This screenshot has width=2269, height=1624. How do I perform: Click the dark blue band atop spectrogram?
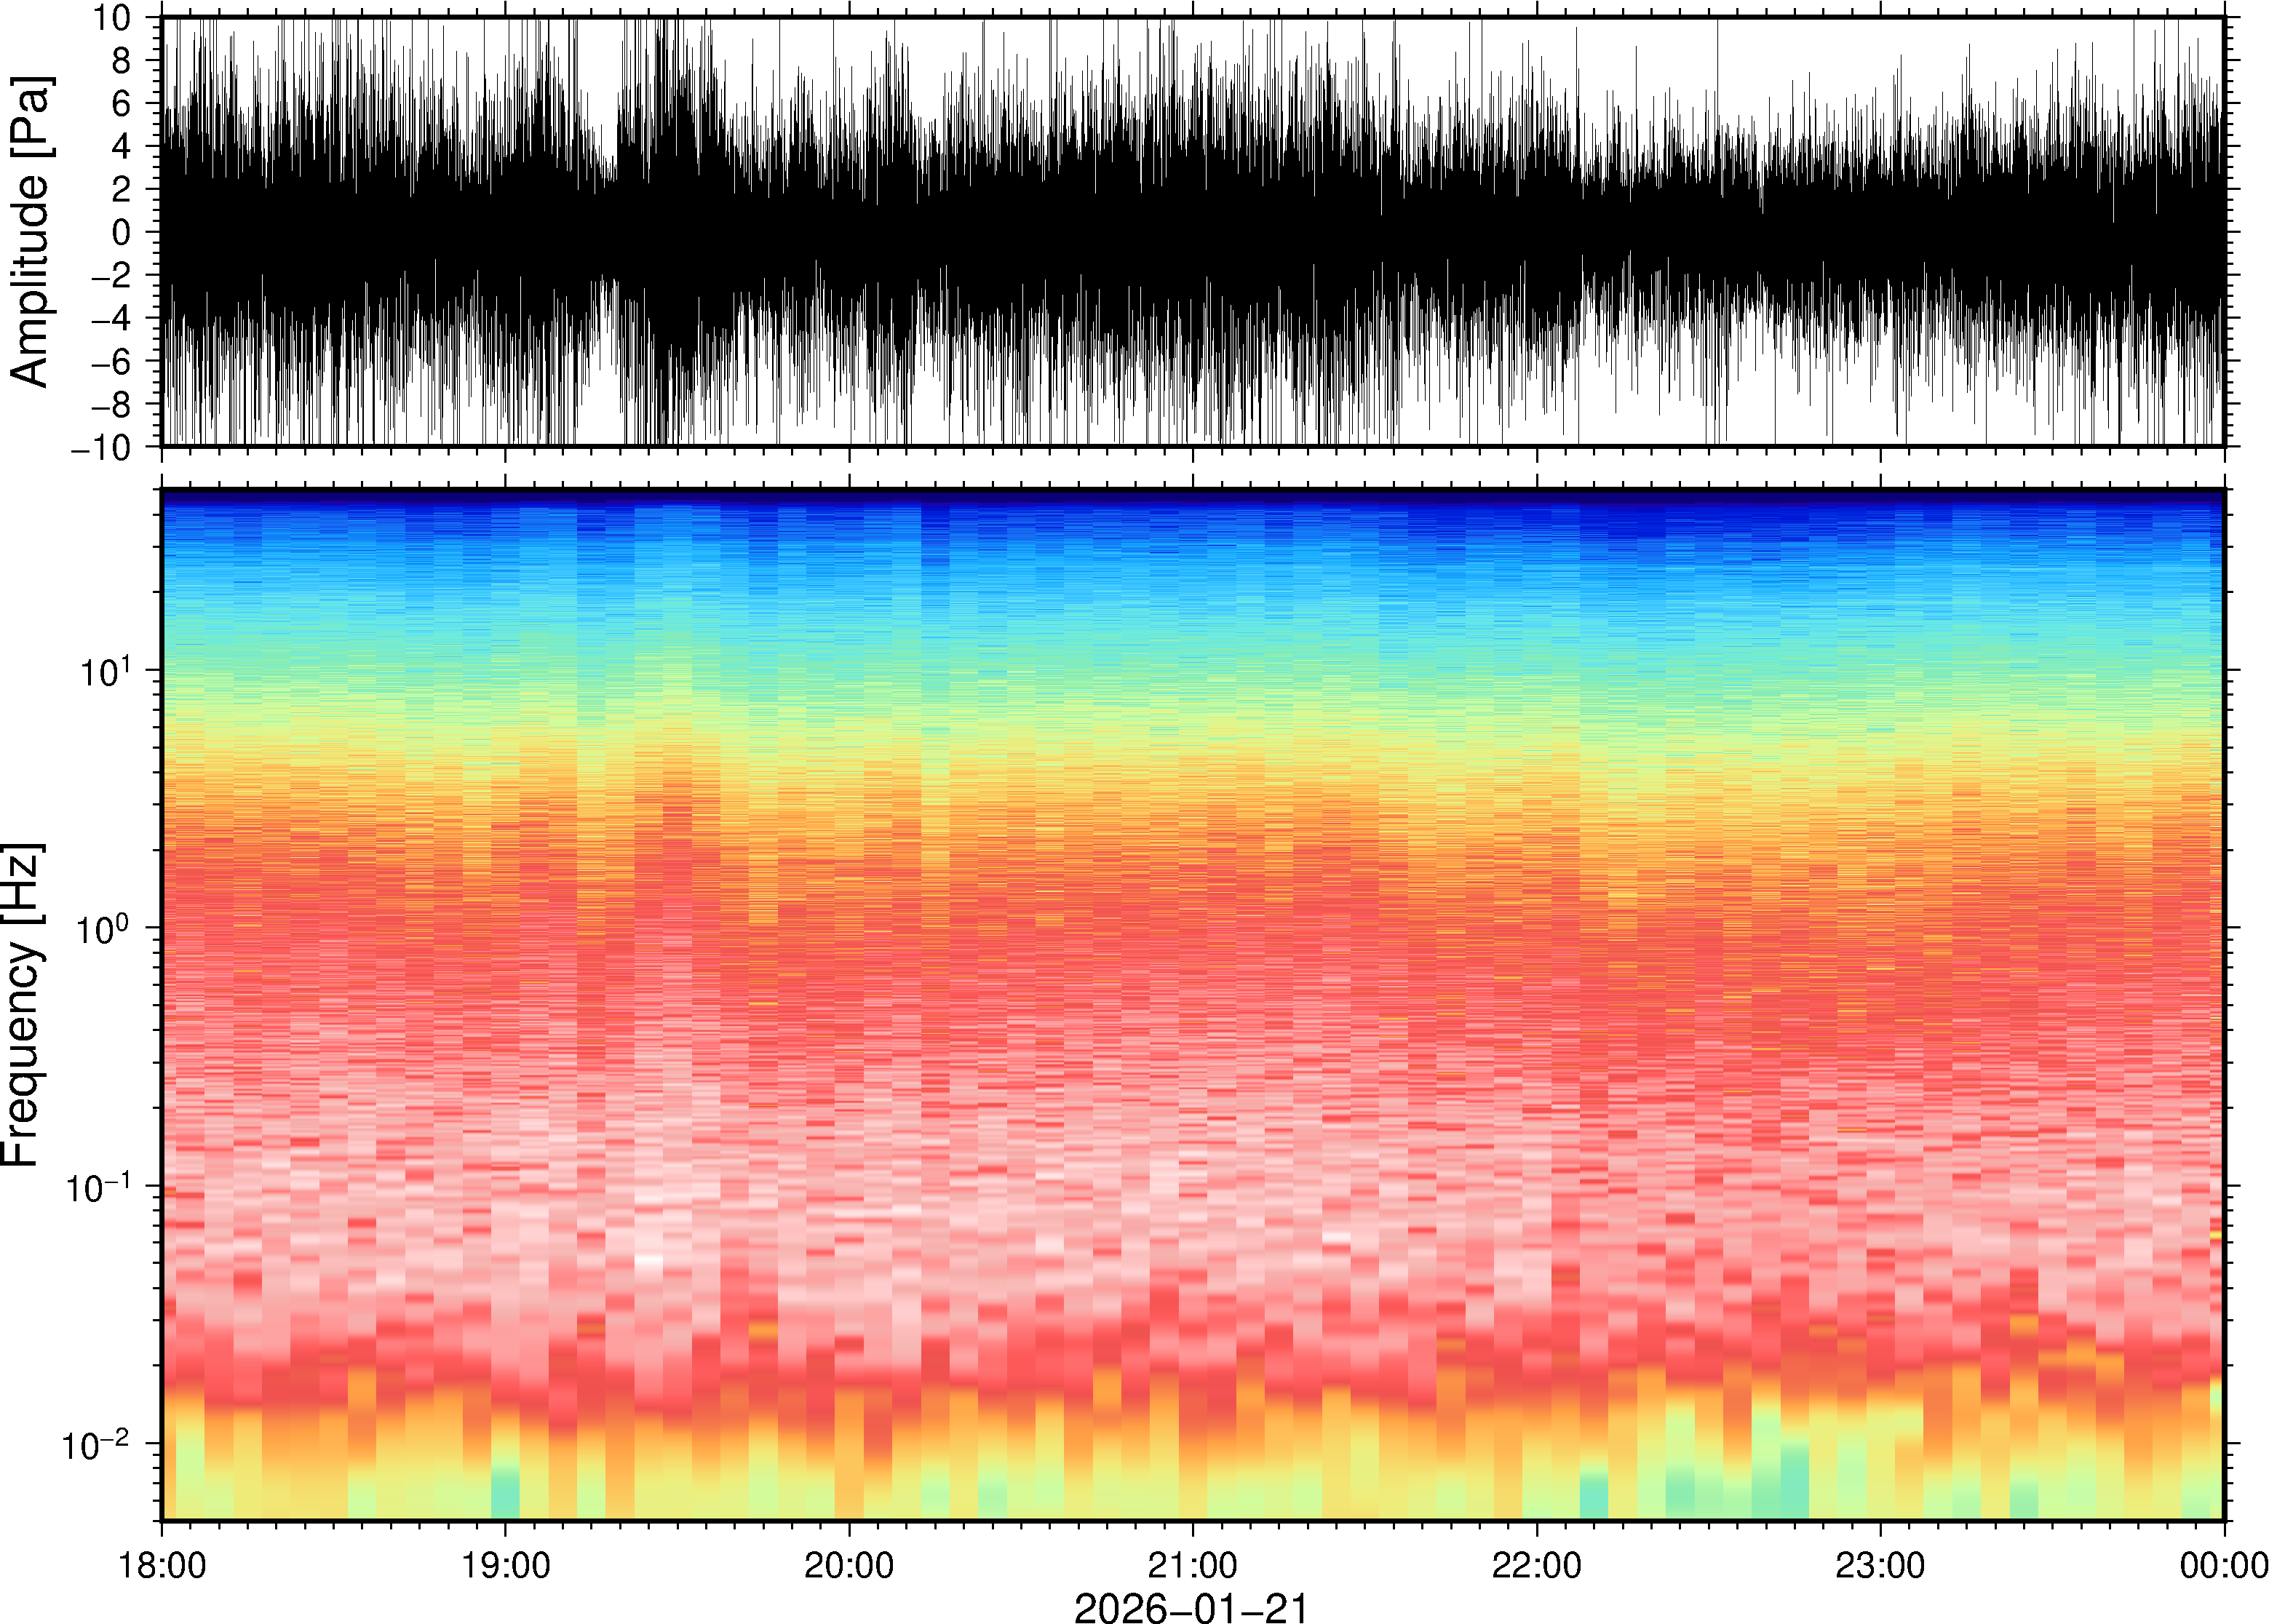click(x=1192, y=497)
